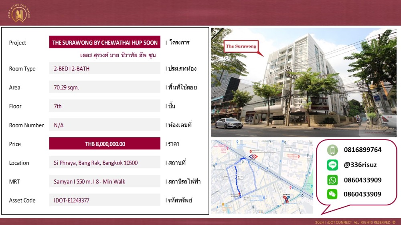Click the MRT label
Image resolution: width=401 pixels, height=225 pixels.
coord(14,182)
